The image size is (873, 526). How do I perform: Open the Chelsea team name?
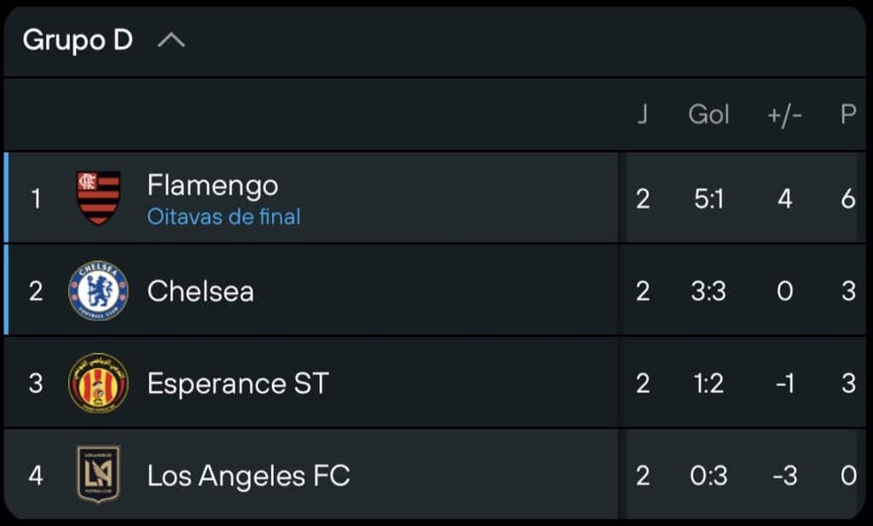(x=200, y=292)
